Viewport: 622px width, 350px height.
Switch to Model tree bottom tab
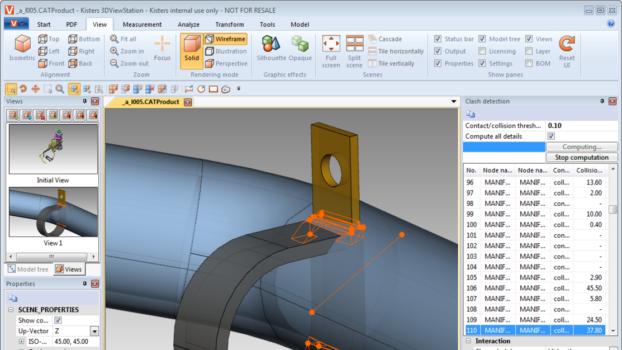point(28,269)
